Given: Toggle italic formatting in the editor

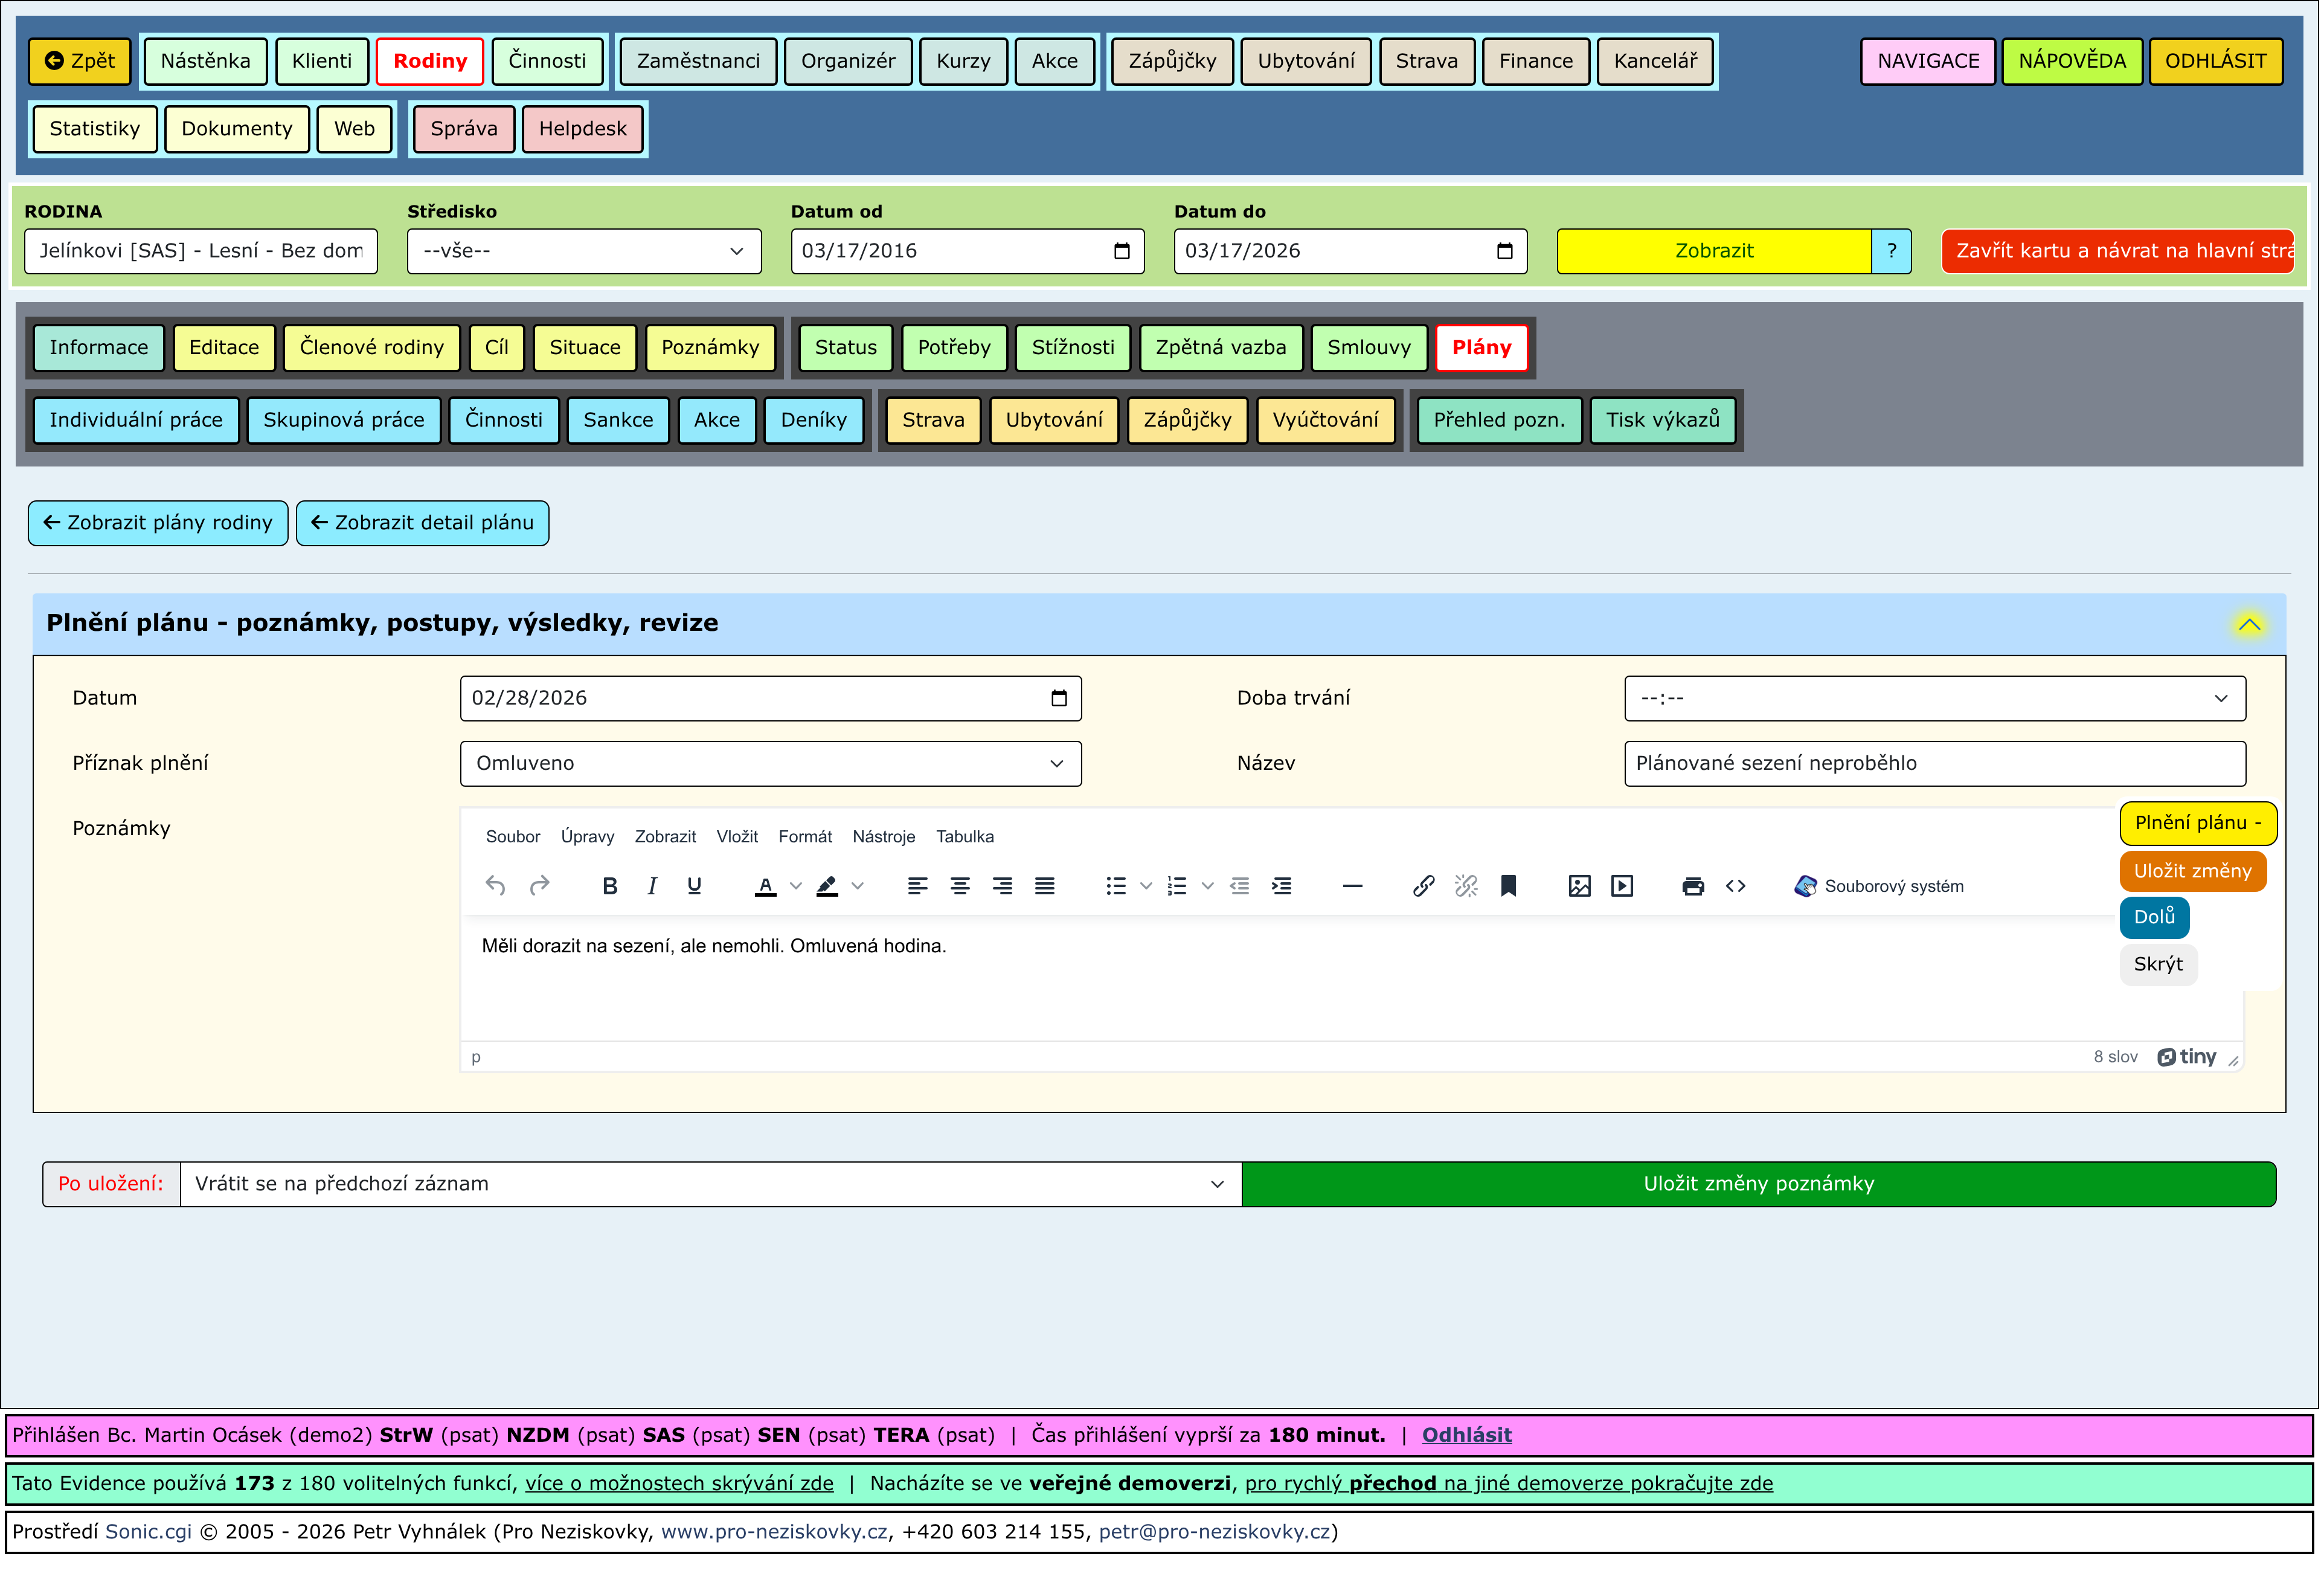Looking at the screenshot, I should tap(652, 886).
